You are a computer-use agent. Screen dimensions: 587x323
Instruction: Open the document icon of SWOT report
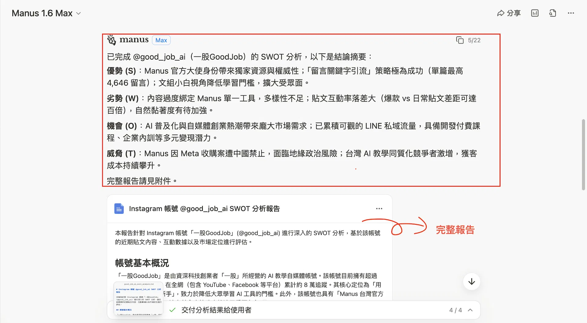pyautogui.click(x=119, y=209)
